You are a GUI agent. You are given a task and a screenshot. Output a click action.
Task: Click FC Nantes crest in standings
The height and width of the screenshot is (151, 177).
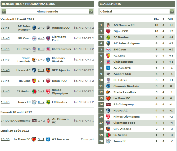pos(108,37)
